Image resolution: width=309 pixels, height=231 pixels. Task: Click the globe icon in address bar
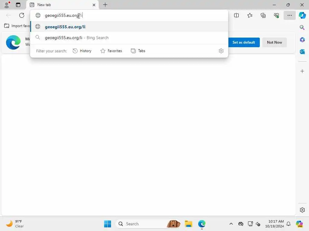click(x=38, y=15)
